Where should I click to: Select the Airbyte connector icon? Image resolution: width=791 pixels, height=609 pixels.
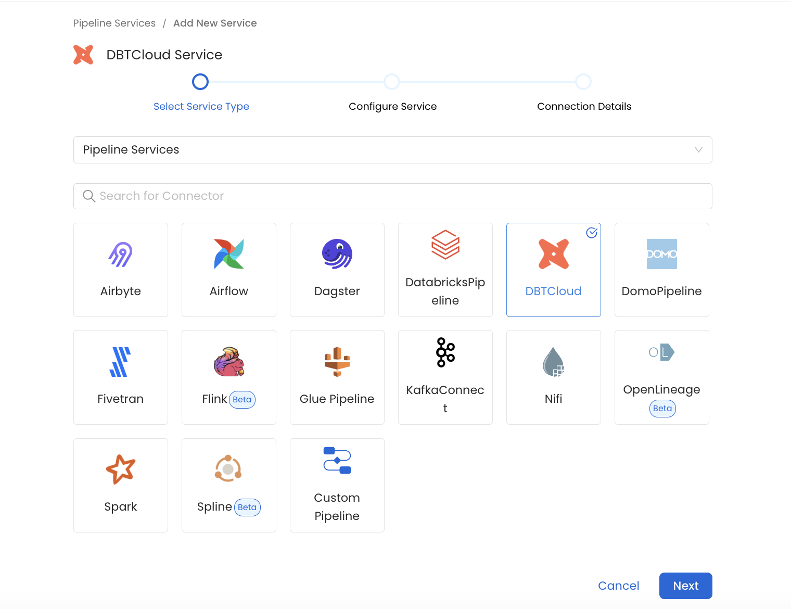(121, 255)
